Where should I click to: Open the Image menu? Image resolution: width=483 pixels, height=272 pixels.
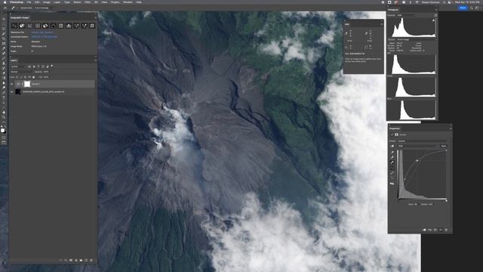coord(47,2)
